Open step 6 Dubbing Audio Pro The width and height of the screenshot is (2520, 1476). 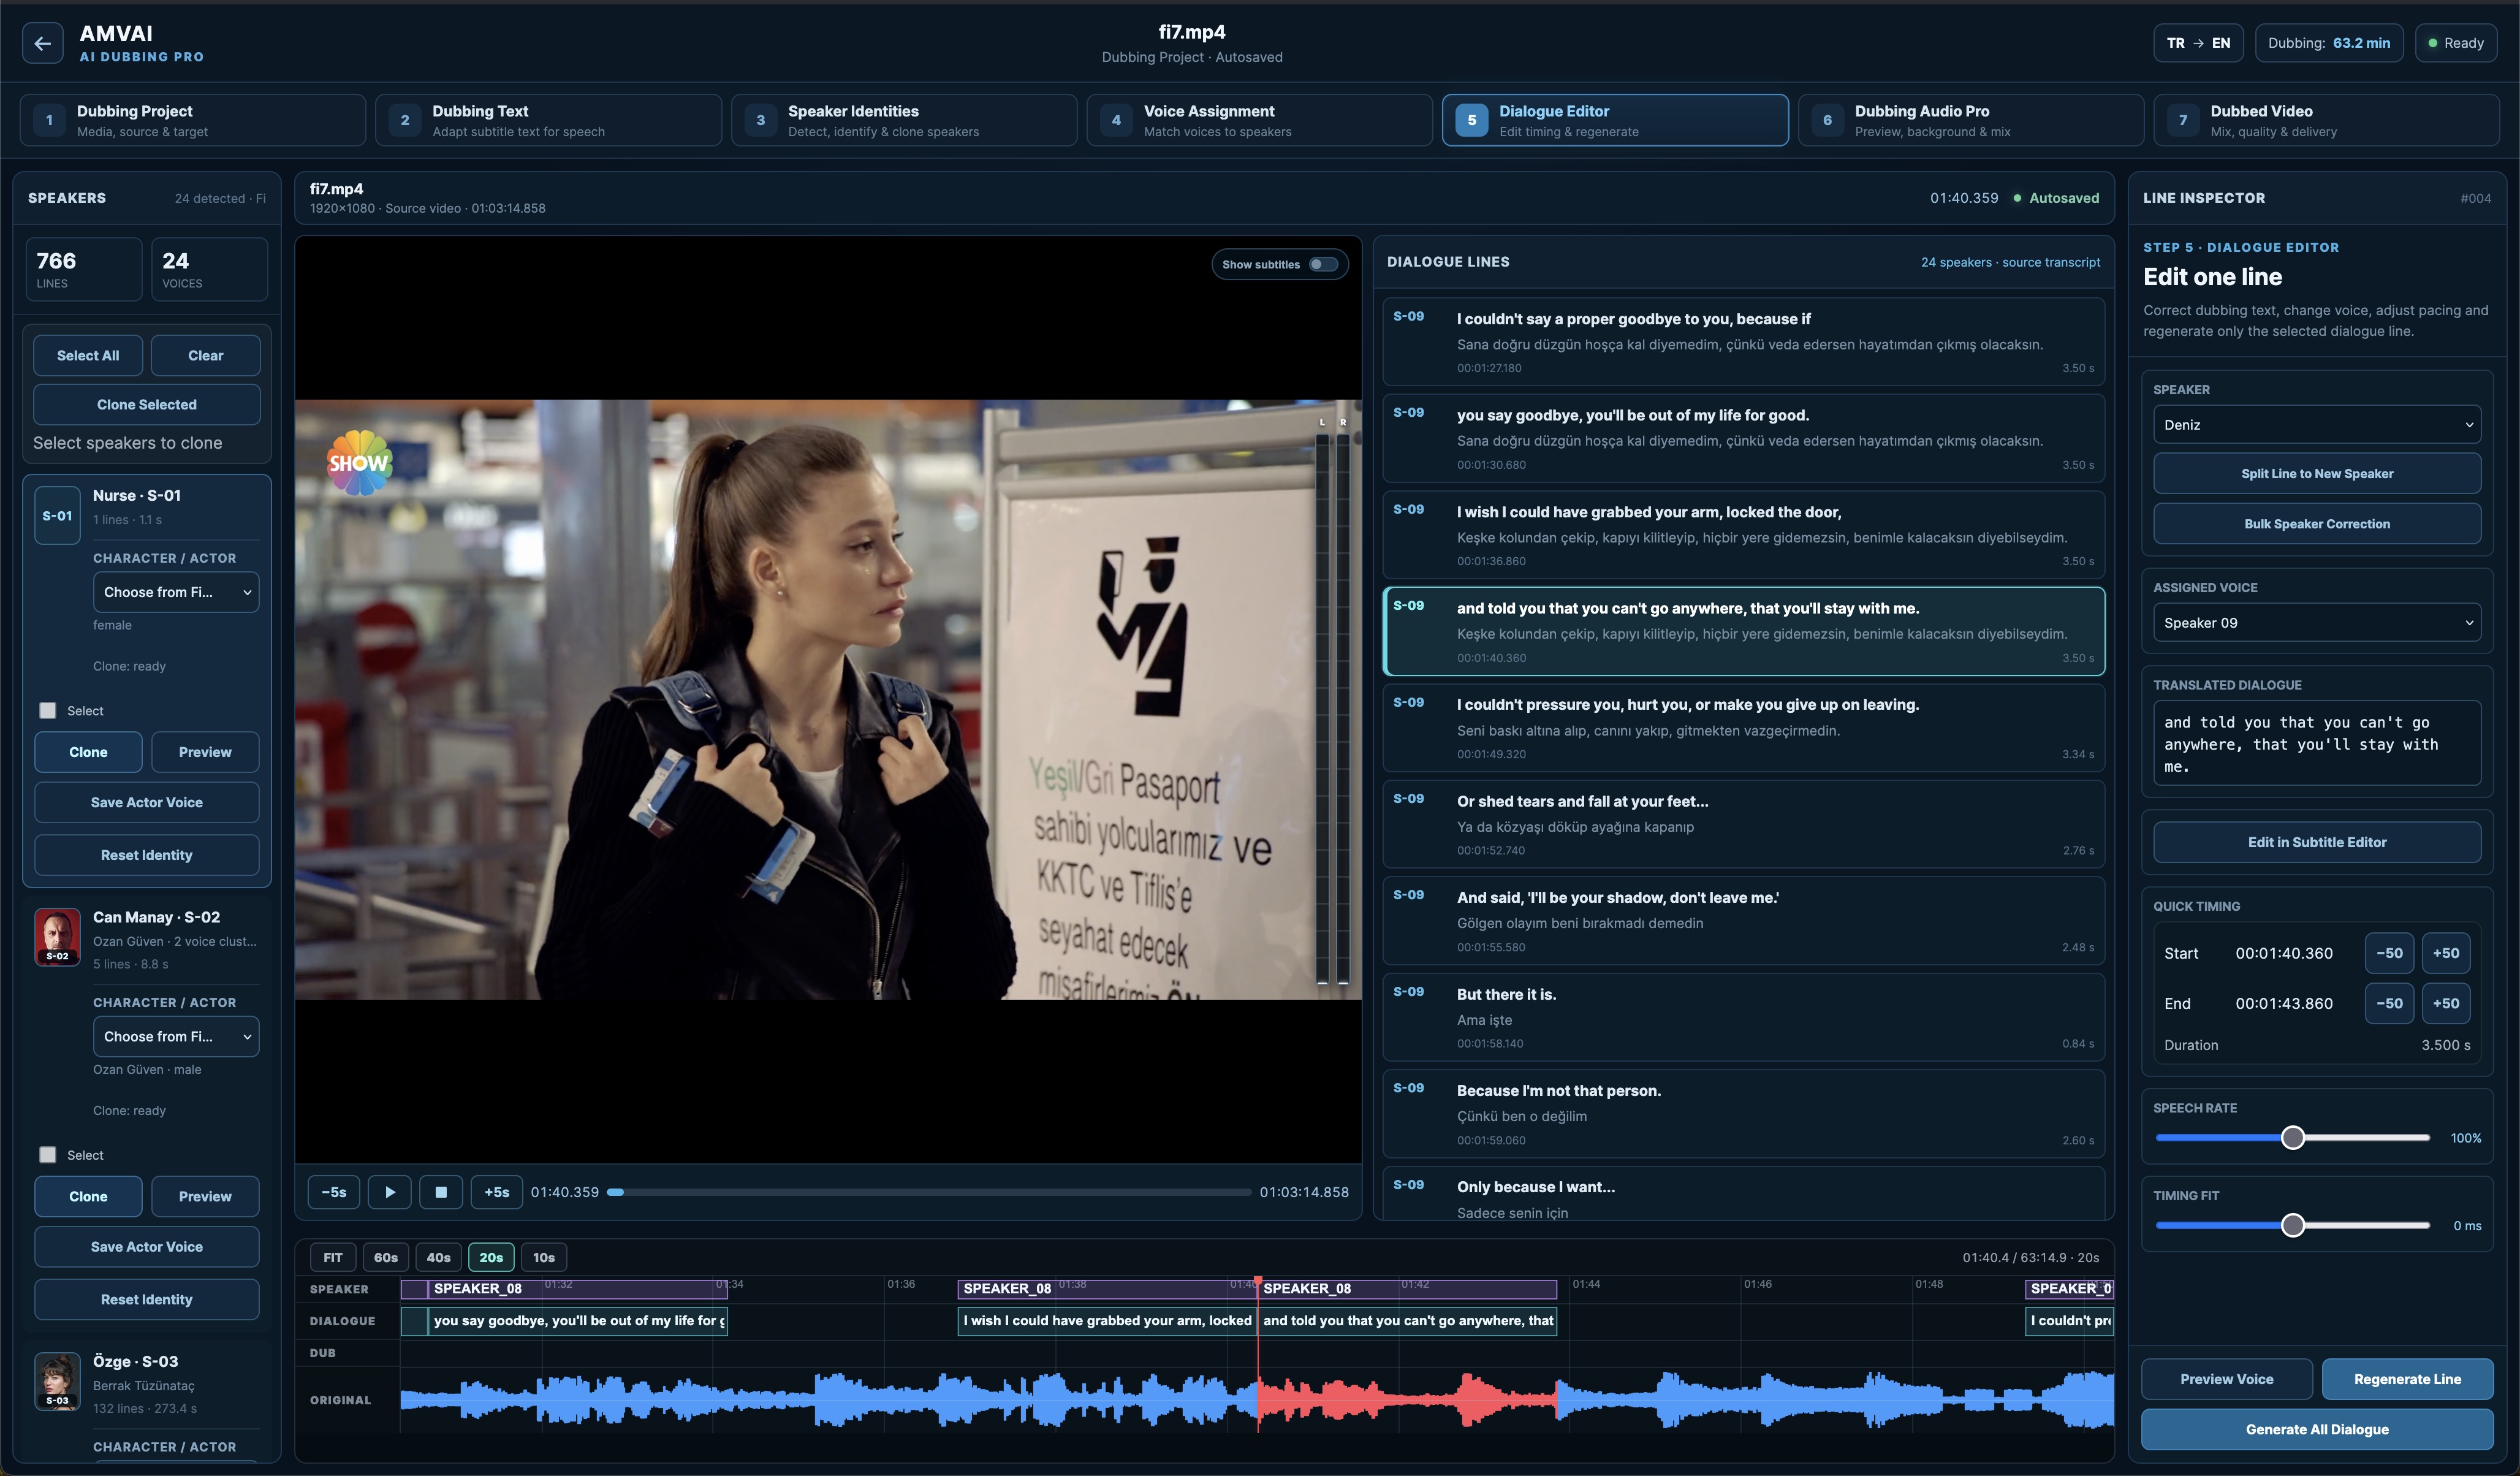pos(1971,120)
